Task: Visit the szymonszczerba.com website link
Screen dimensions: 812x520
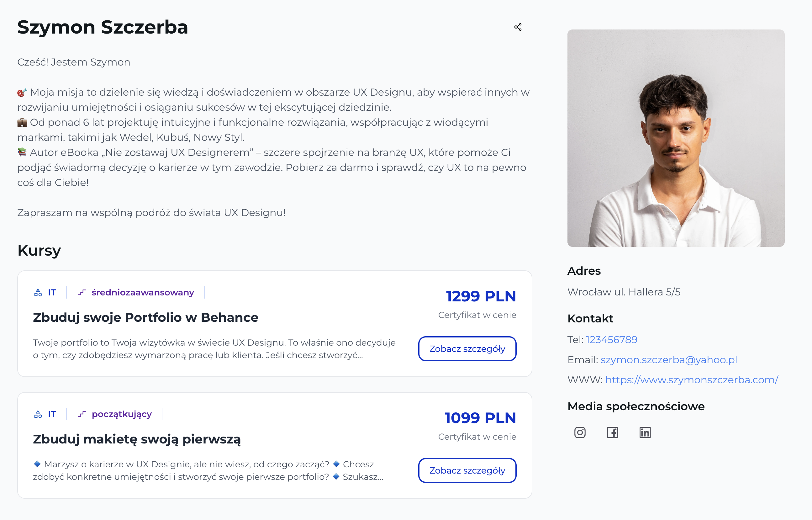Action: tap(692, 380)
